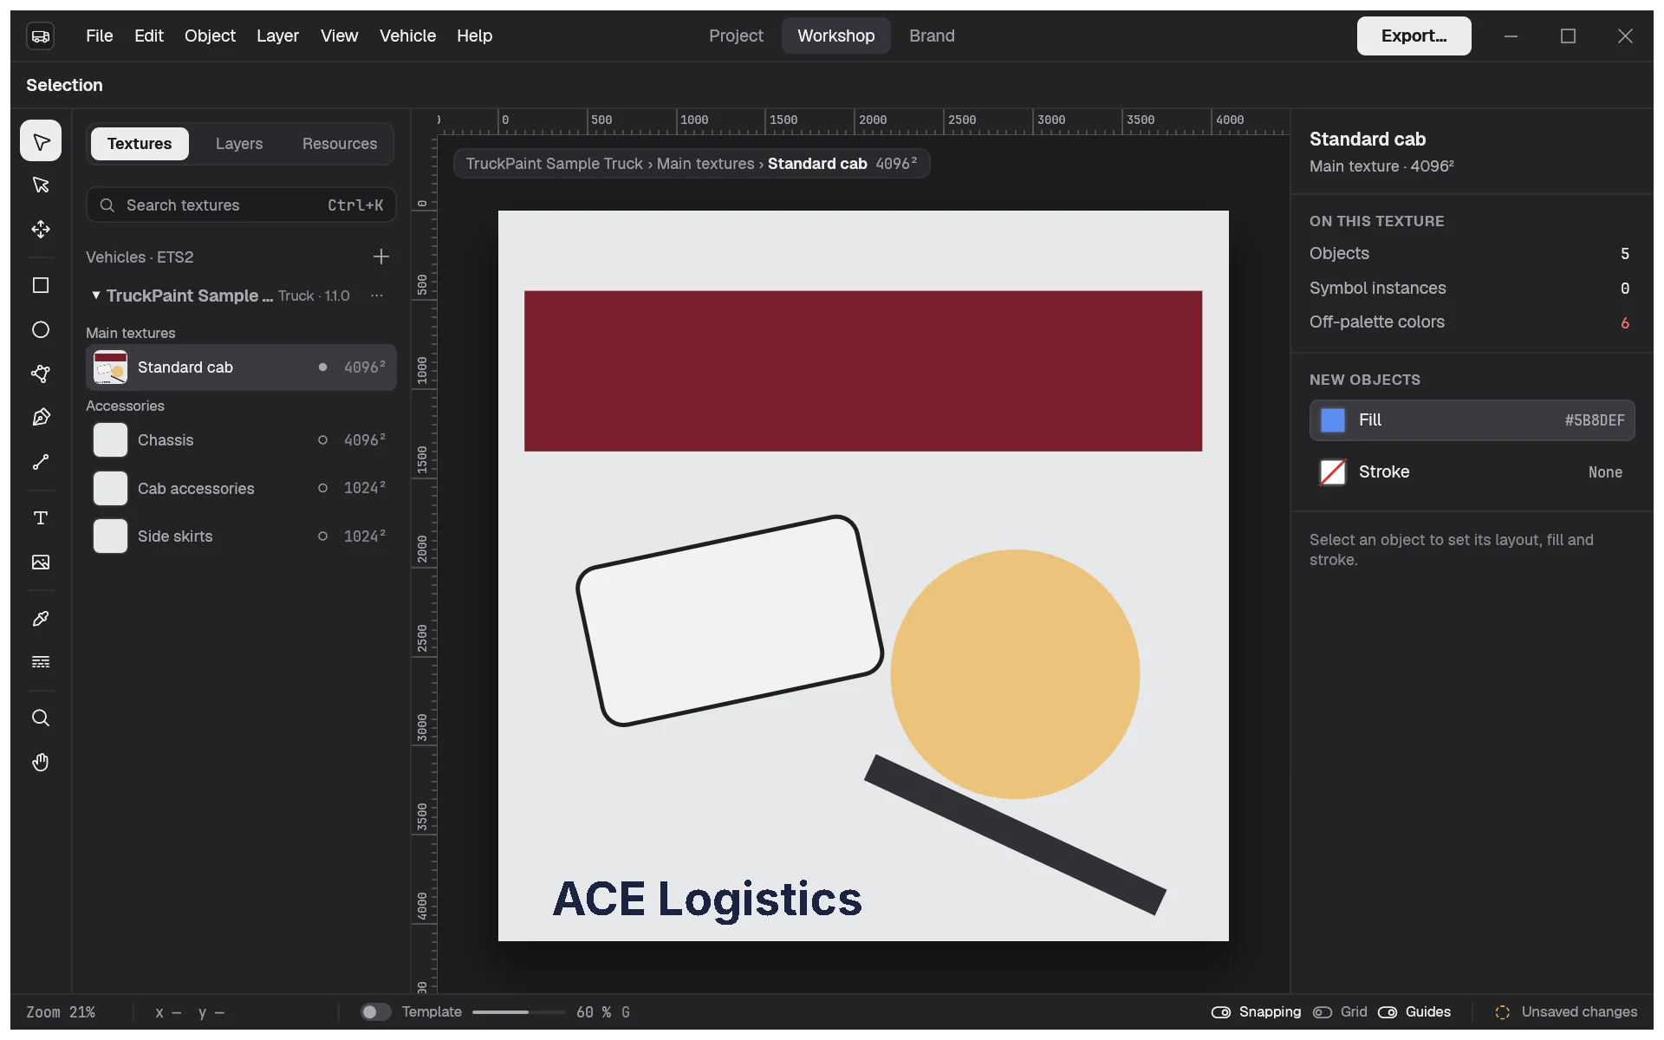Select the Direct selection arrow tool
Screen dimensions: 1664x1040
41,185
